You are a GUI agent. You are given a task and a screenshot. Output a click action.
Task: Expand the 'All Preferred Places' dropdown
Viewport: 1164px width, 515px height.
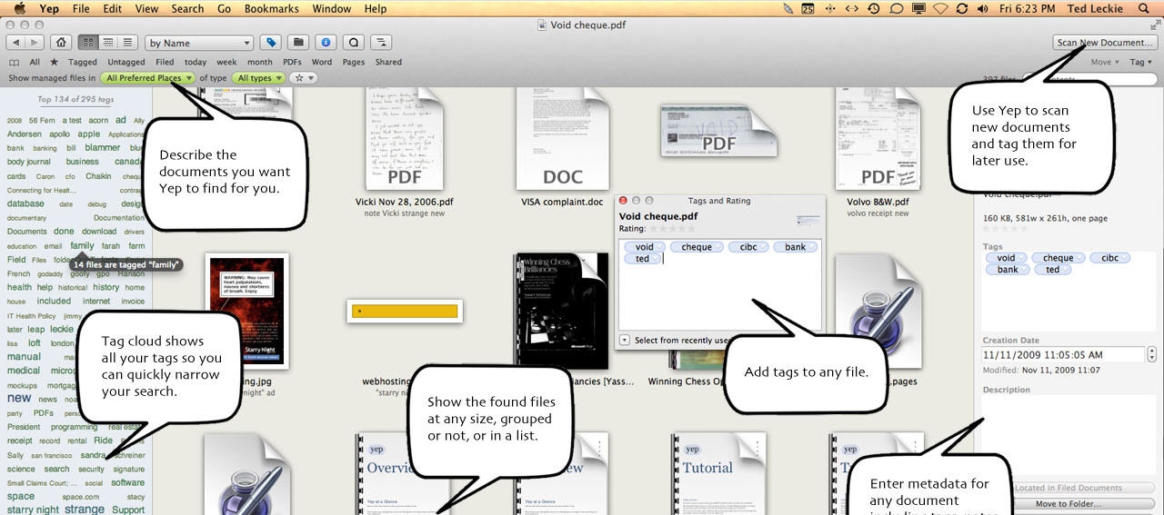coord(149,78)
